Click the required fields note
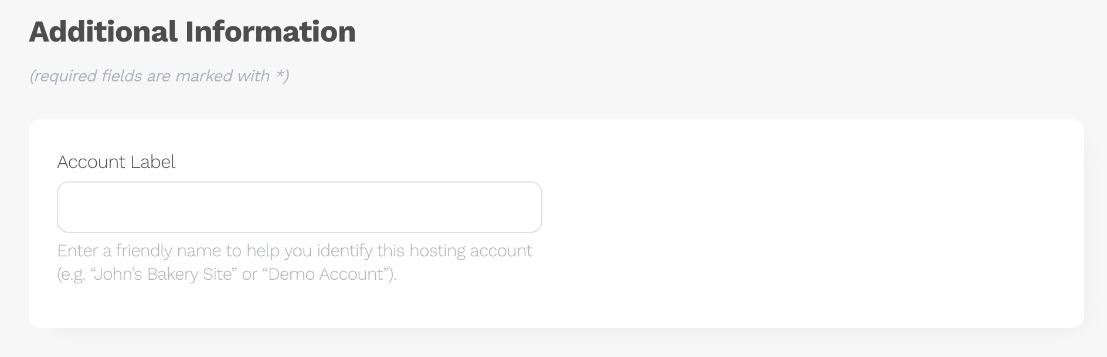This screenshot has width=1107, height=357. pos(159,76)
